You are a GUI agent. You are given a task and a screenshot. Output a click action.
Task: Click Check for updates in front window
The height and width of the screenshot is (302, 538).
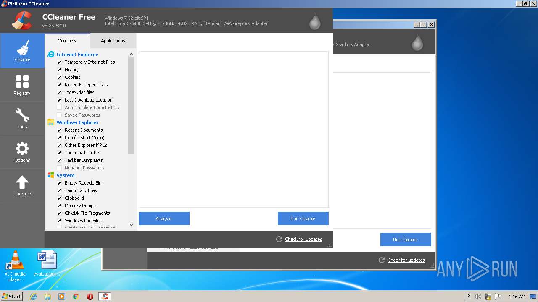click(x=303, y=239)
